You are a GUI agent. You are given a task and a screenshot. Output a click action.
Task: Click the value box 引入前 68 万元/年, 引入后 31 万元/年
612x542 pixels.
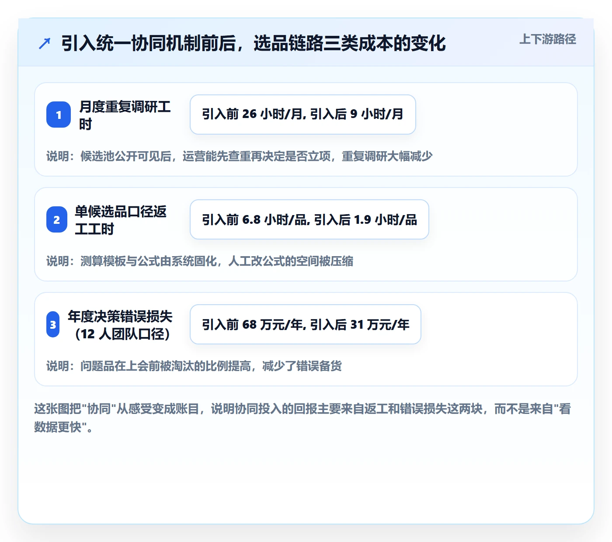[x=305, y=324]
